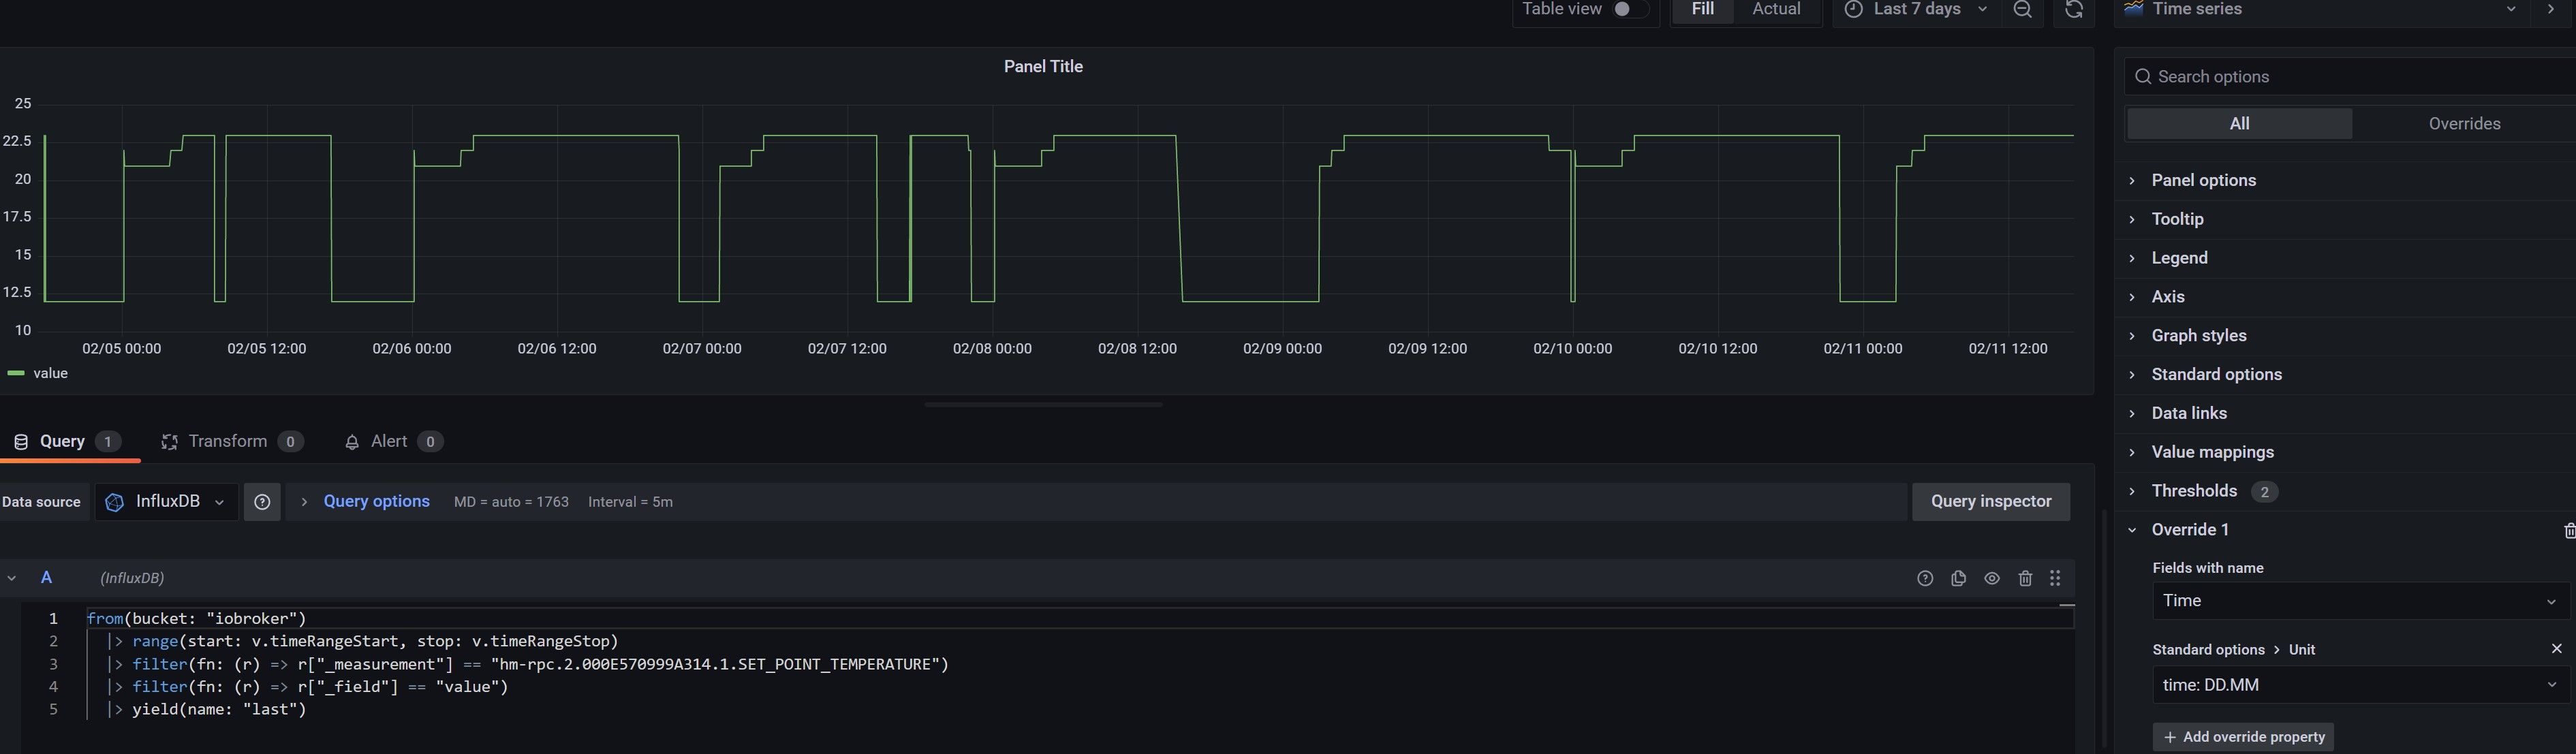This screenshot has width=2576, height=754.
Task: Remove Unit override property with X
Action: 2556,649
